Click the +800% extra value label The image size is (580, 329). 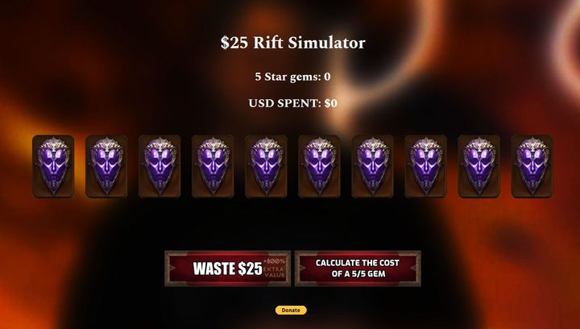(274, 268)
